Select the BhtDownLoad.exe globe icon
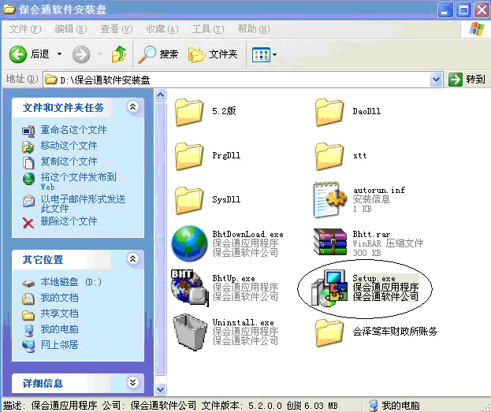Screen dimensions: 491x412 [x=189, y=243]
